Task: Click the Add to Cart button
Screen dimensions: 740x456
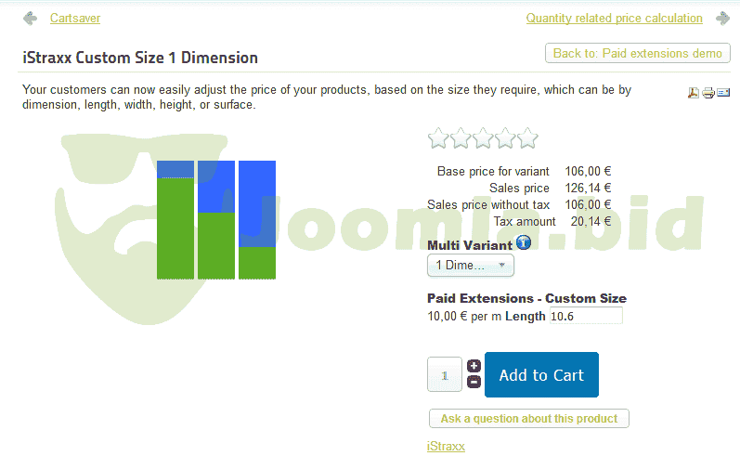Action: [x=542, y=375]
